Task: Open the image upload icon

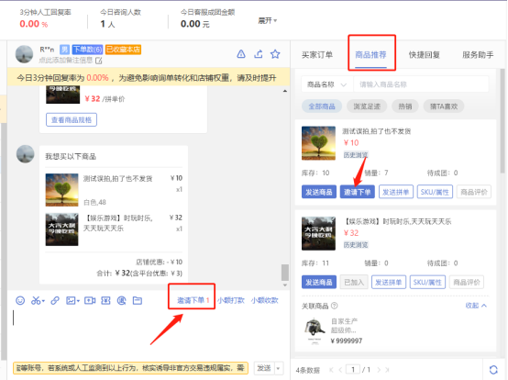Action: (72, 300)
